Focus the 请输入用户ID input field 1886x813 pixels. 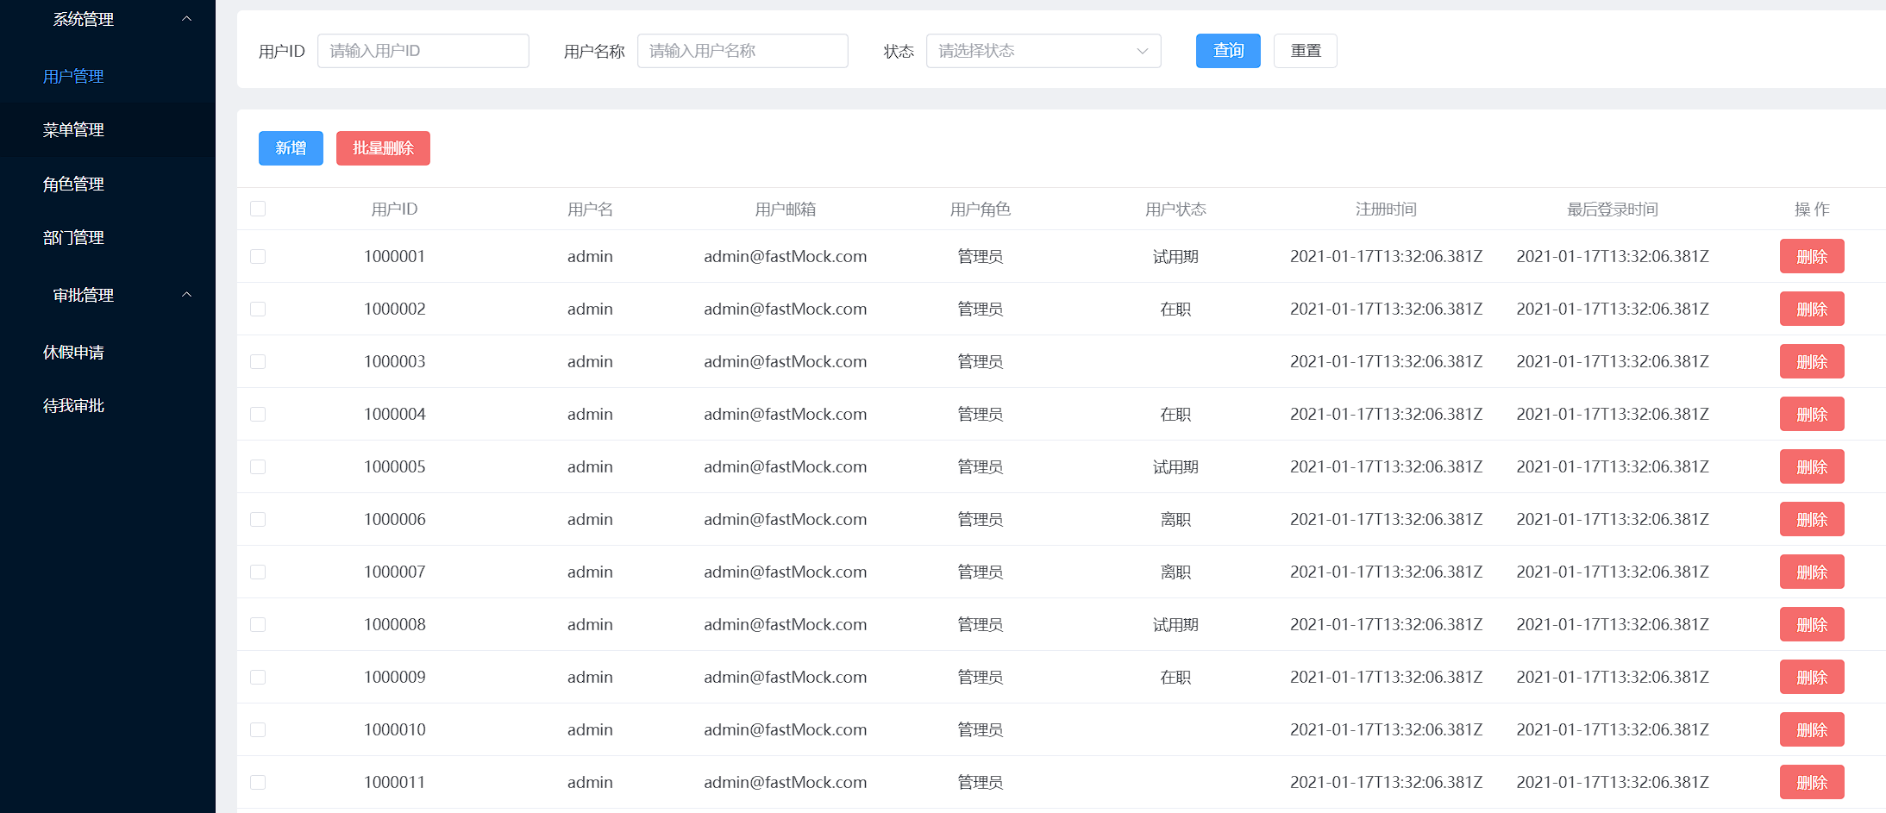pos(423,51)
